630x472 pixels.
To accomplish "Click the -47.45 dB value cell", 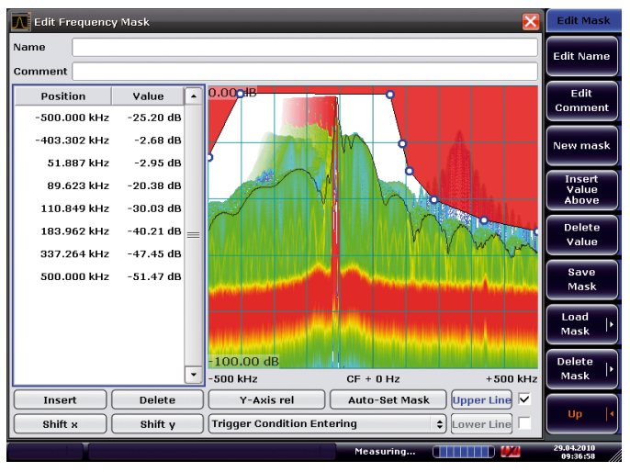I will point(154,253).
